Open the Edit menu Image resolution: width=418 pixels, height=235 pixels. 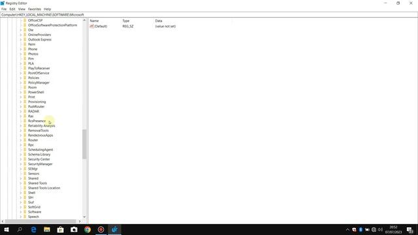(x=12, y=9)
